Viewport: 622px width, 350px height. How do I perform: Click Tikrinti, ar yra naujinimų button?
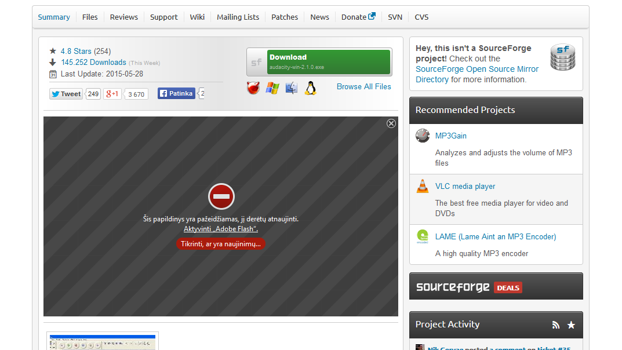tap(221, 244)
